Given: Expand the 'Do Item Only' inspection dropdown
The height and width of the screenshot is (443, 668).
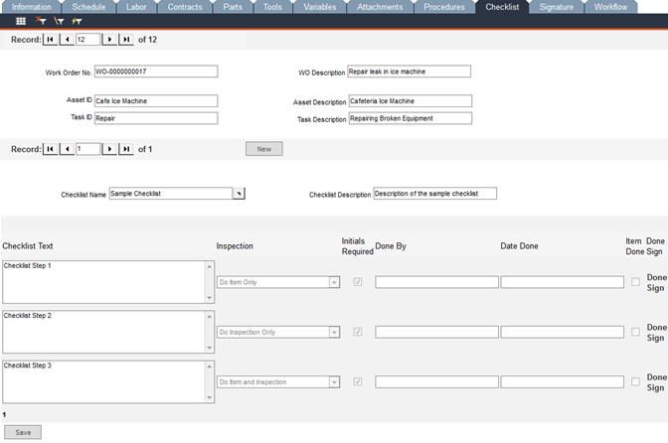Looking at the screenshot, I should pyautogui.click(x=334, y=282).
